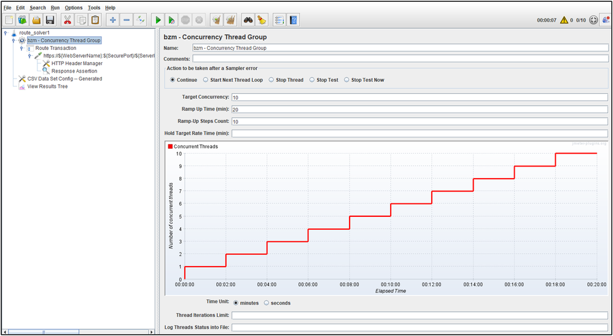
Task: Click the Save test plan floppy icon
Action: [50, 20]
